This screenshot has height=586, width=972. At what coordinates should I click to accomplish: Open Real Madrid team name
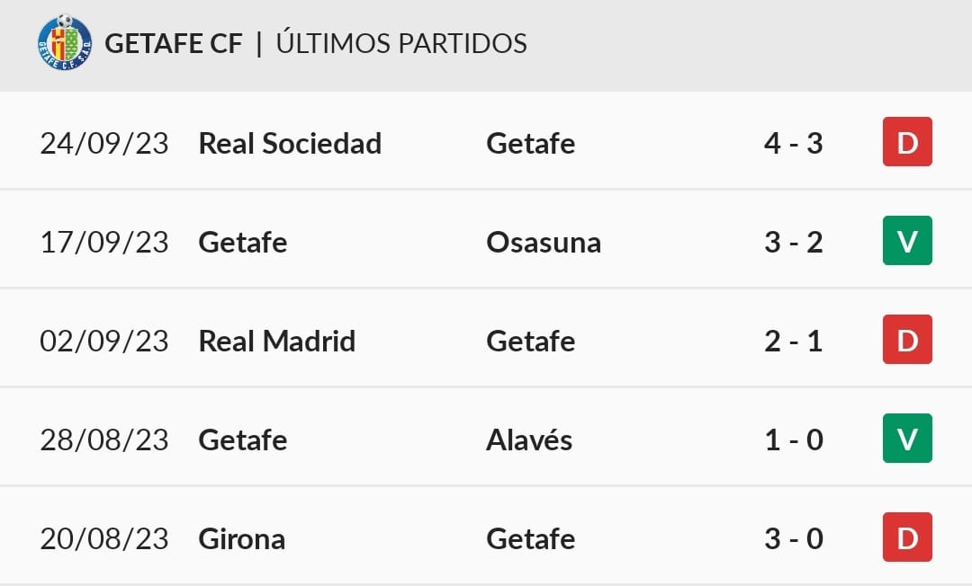coord(276,341)
